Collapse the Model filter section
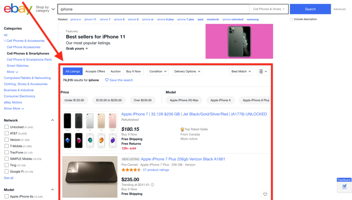The width and height of the screenshot is (352, 200). click(x=53, y=190)
